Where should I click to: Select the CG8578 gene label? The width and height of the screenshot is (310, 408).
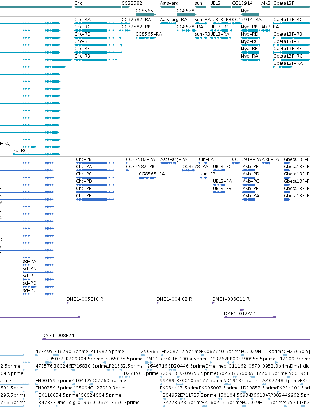[185, 11]
